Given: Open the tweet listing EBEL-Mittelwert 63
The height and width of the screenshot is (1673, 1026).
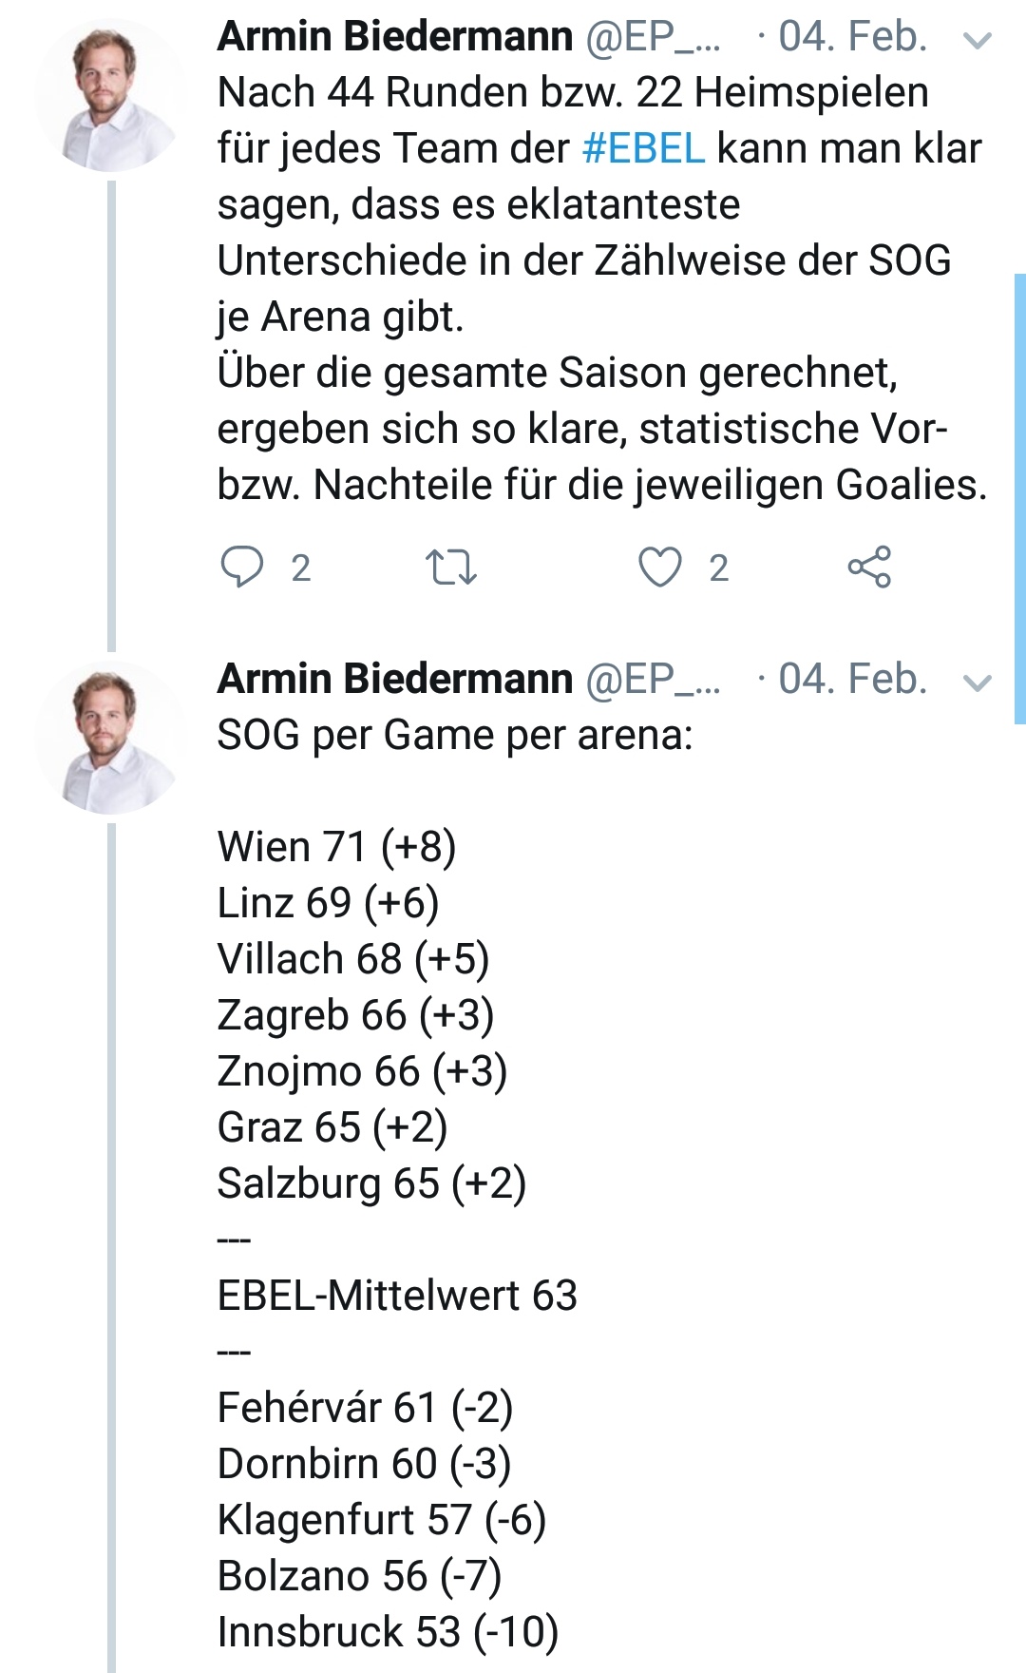Looking at the screenshot, I should click(x=397, y=1295).
